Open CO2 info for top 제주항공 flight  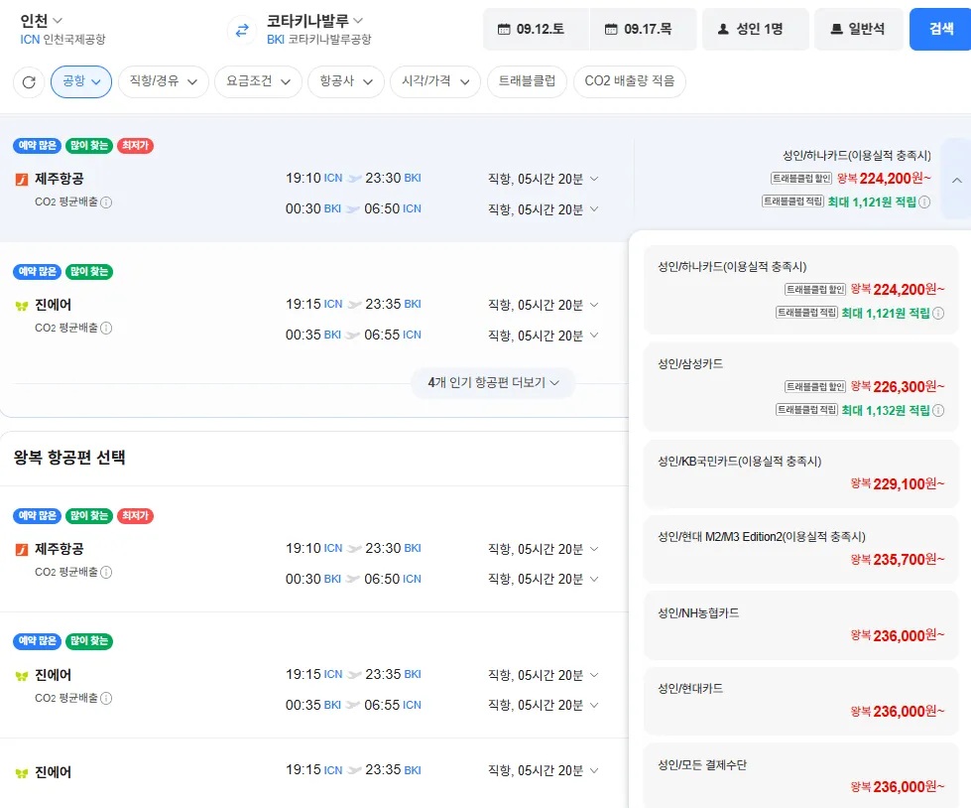[106, 202]
